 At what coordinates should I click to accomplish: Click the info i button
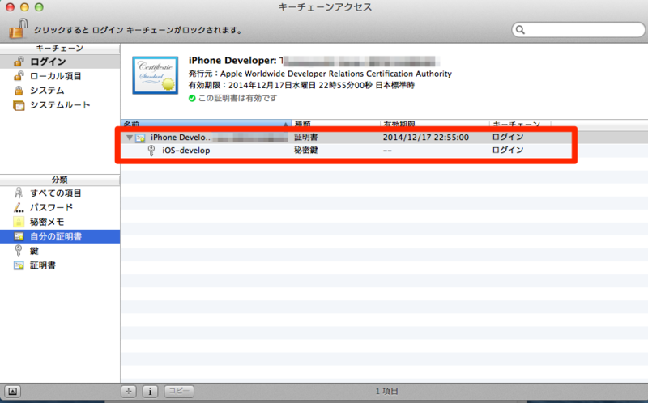(150, 392)
